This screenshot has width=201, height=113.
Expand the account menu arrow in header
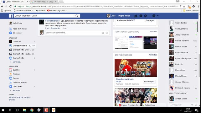point(158,16)
